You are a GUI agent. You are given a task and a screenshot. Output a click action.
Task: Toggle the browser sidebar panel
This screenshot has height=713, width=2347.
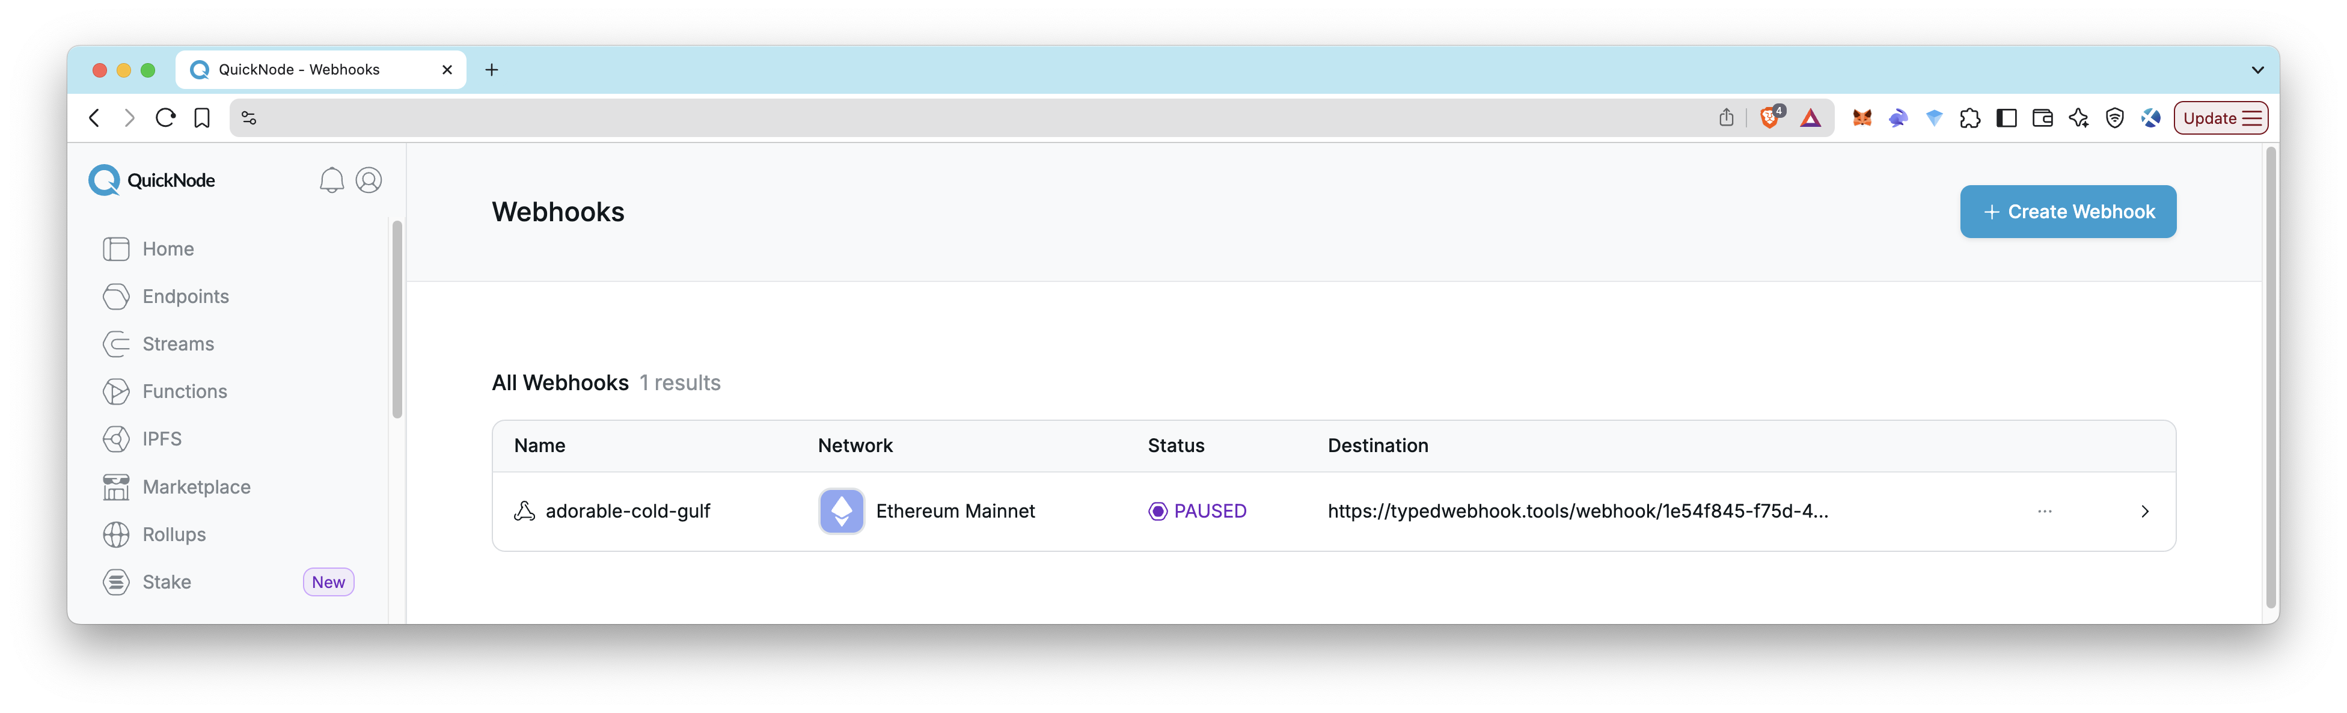2006,117
